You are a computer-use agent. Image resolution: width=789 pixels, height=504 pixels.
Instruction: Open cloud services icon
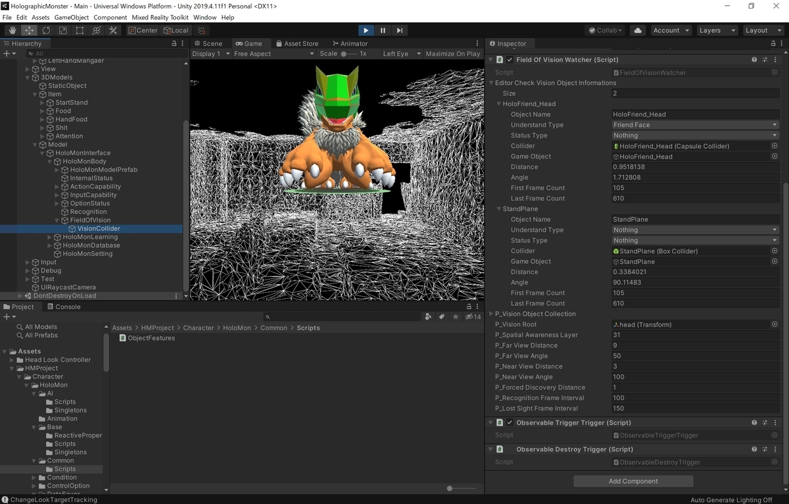pyautogui.click(x=637, y=30)
